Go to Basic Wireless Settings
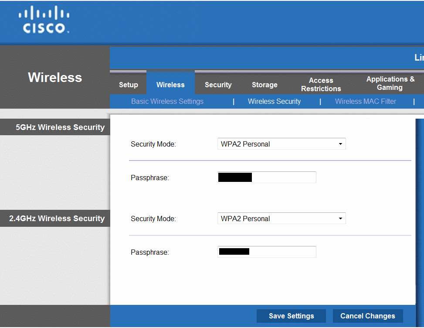This screenshot has width=424, height=328. tap(167, 101)
